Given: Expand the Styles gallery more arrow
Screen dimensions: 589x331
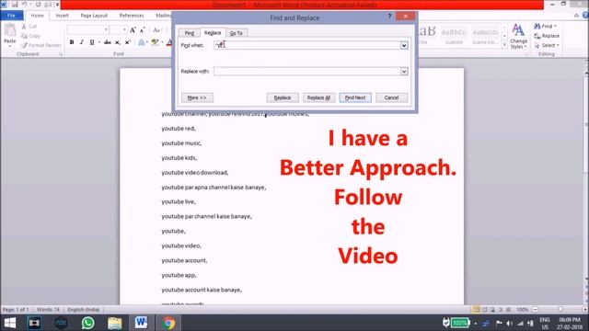Looking at the screenshot, I should click(504, 45).
